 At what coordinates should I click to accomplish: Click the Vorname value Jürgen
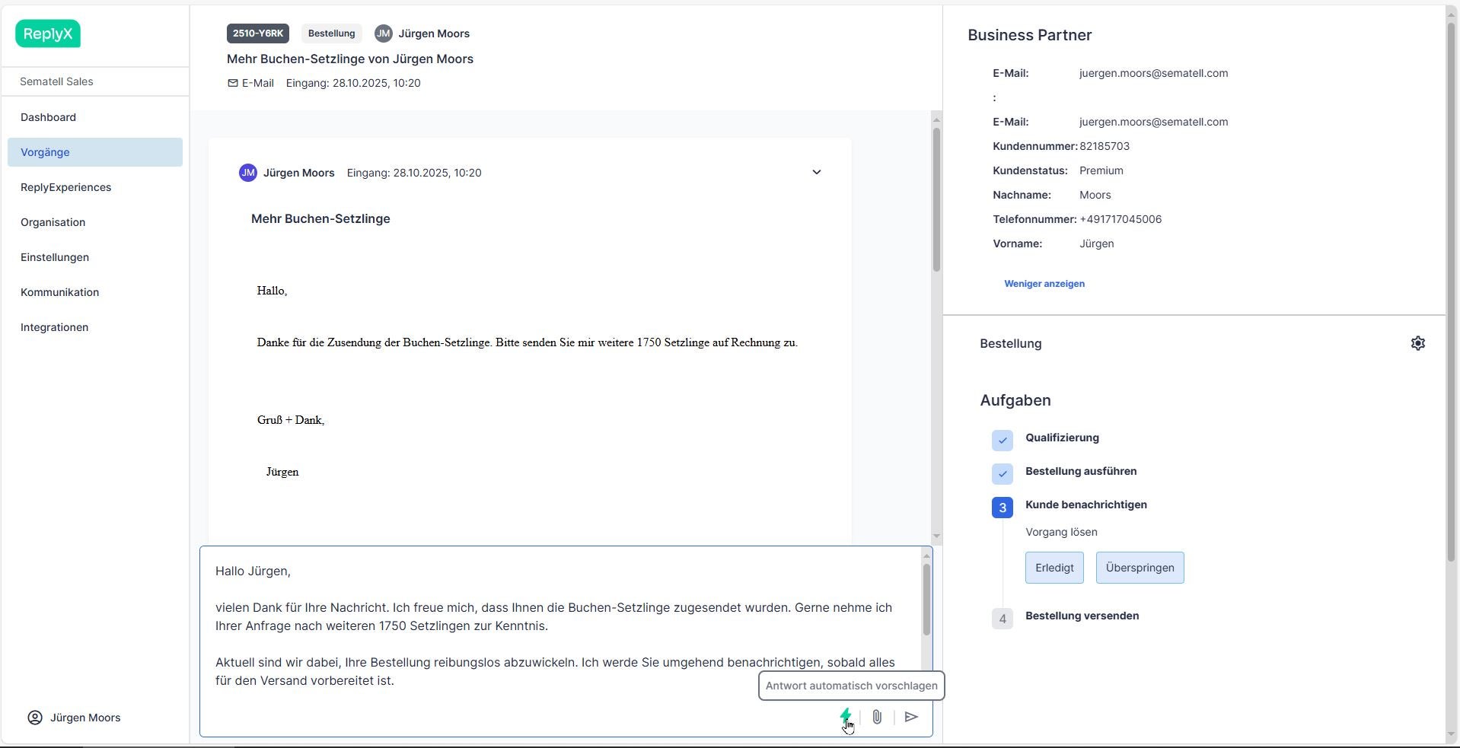coord(1097,243)
